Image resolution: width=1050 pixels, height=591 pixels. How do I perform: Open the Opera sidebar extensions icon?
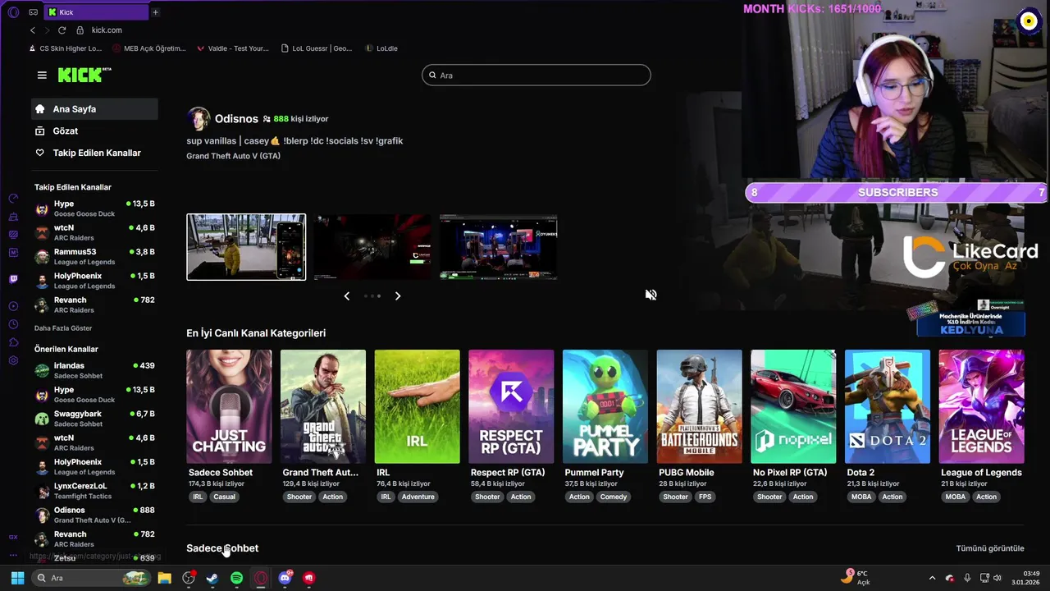tap(13, 342)
